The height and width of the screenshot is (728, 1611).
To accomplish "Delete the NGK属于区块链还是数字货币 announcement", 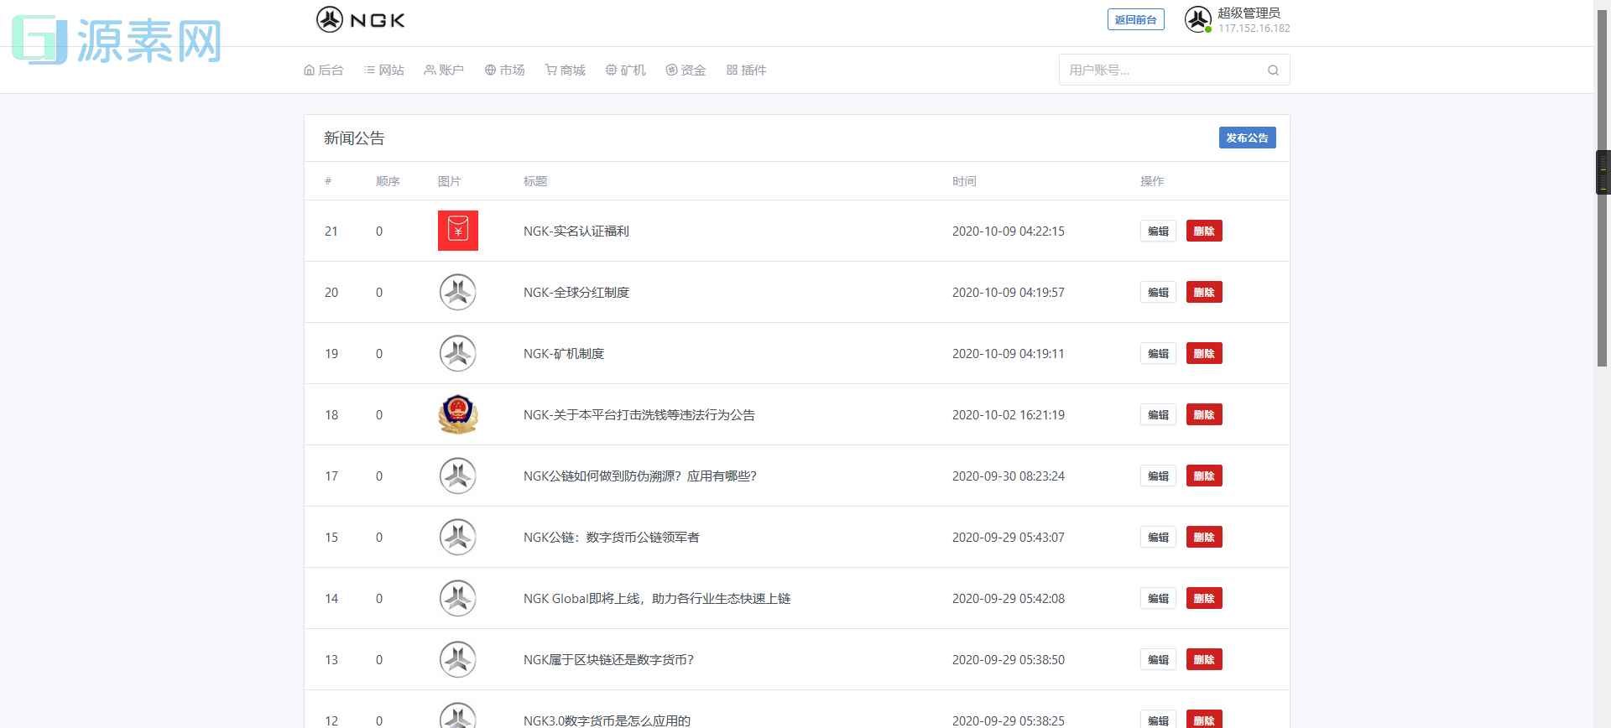I will (1204, 659).
